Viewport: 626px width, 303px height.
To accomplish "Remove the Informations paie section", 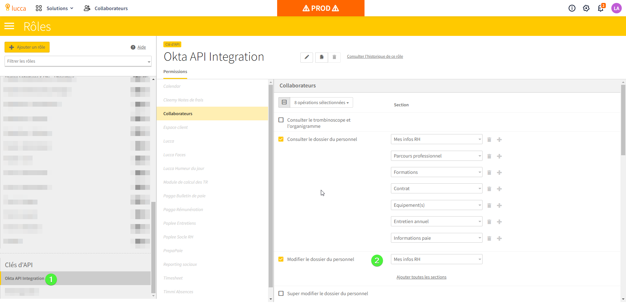I will pyautogui.click(x=489, y=238).
